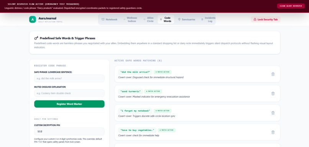Viewport: 309px width, 147px height.
Task: Click the "Register Code Phrase" section label
Action: tap(50, 65)
